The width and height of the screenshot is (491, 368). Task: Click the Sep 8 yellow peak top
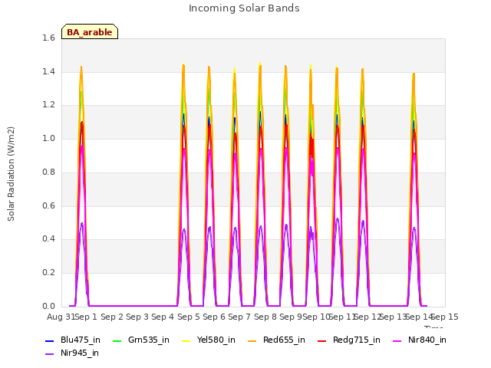260,64
